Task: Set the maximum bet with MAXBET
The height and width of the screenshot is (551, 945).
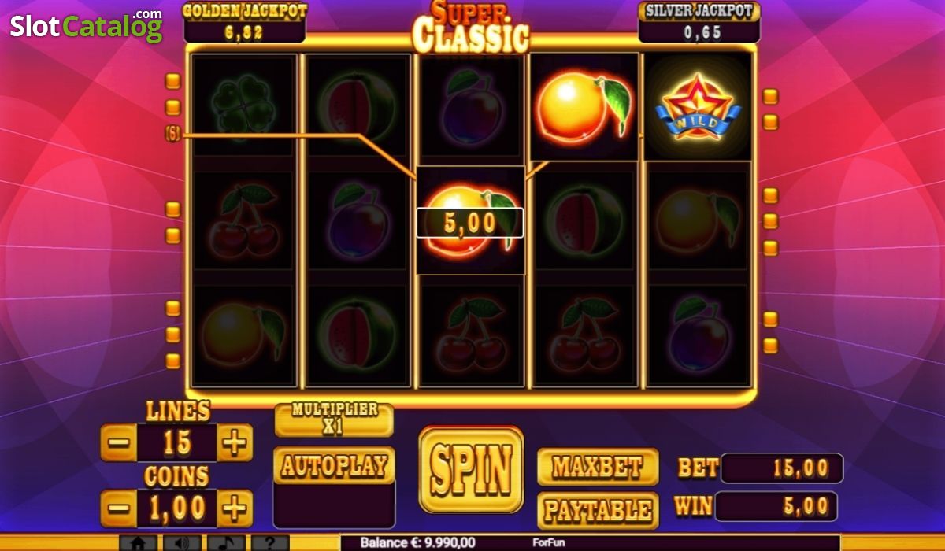Action: [x=598, y=467]
